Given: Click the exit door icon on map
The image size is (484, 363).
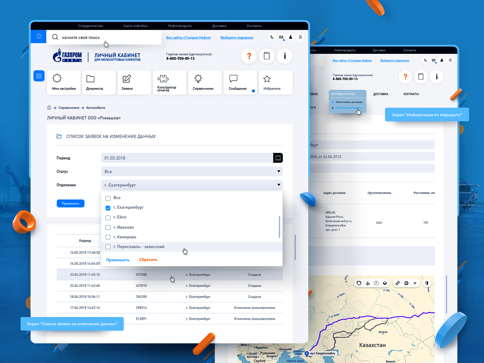Looking at the screenshot, I should click(x=427, y=283).
